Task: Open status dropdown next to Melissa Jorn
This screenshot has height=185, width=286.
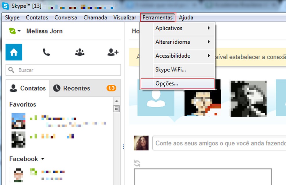Action: [x=19, y=31]
